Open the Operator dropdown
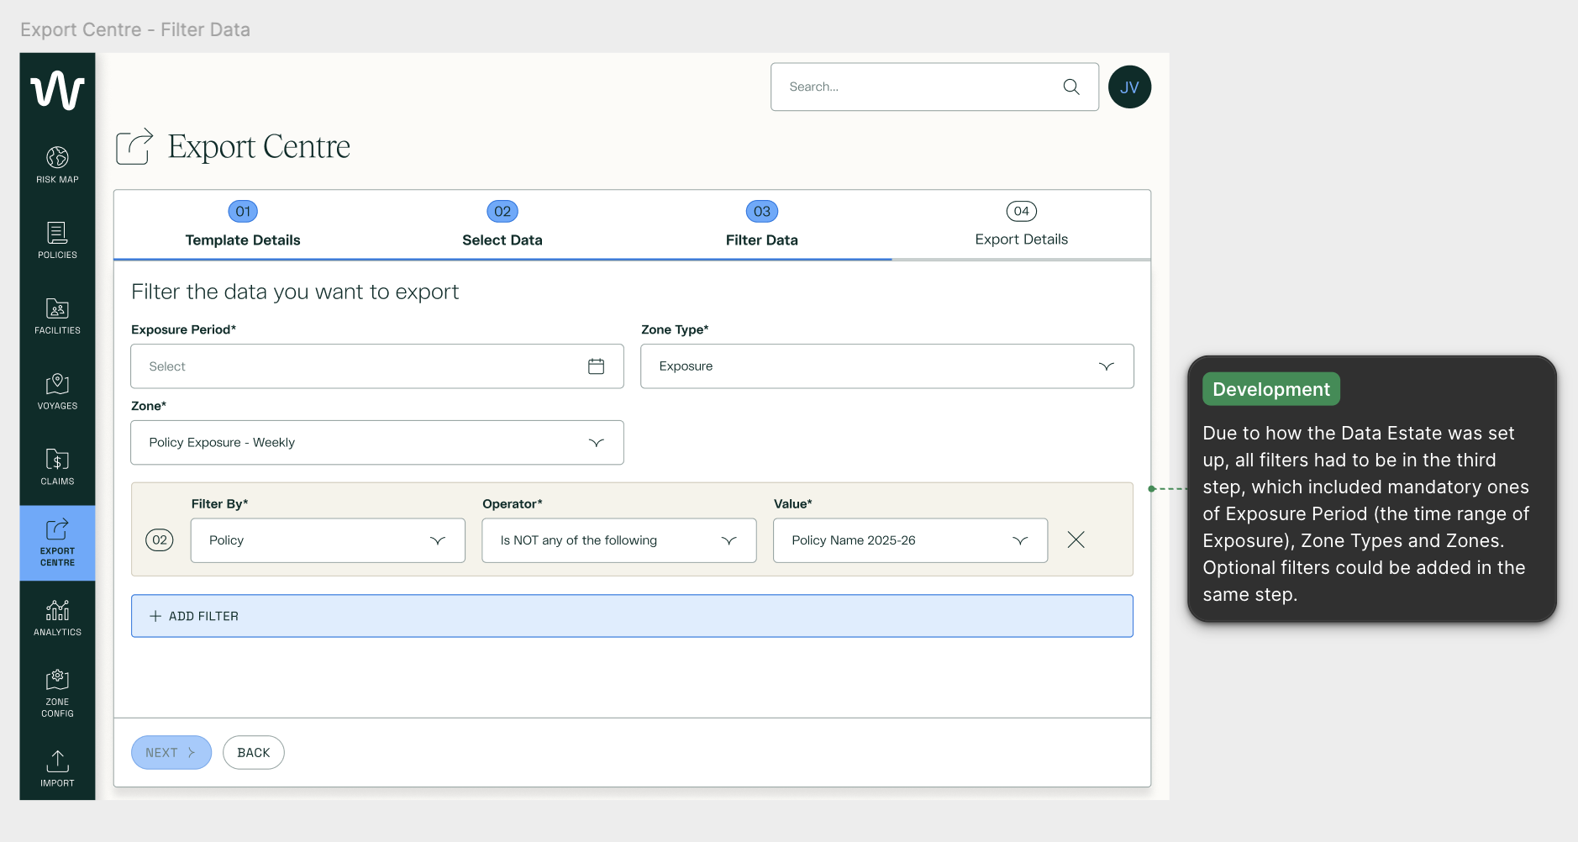This screenshot has height=842, width=1578. click(619, 540)
